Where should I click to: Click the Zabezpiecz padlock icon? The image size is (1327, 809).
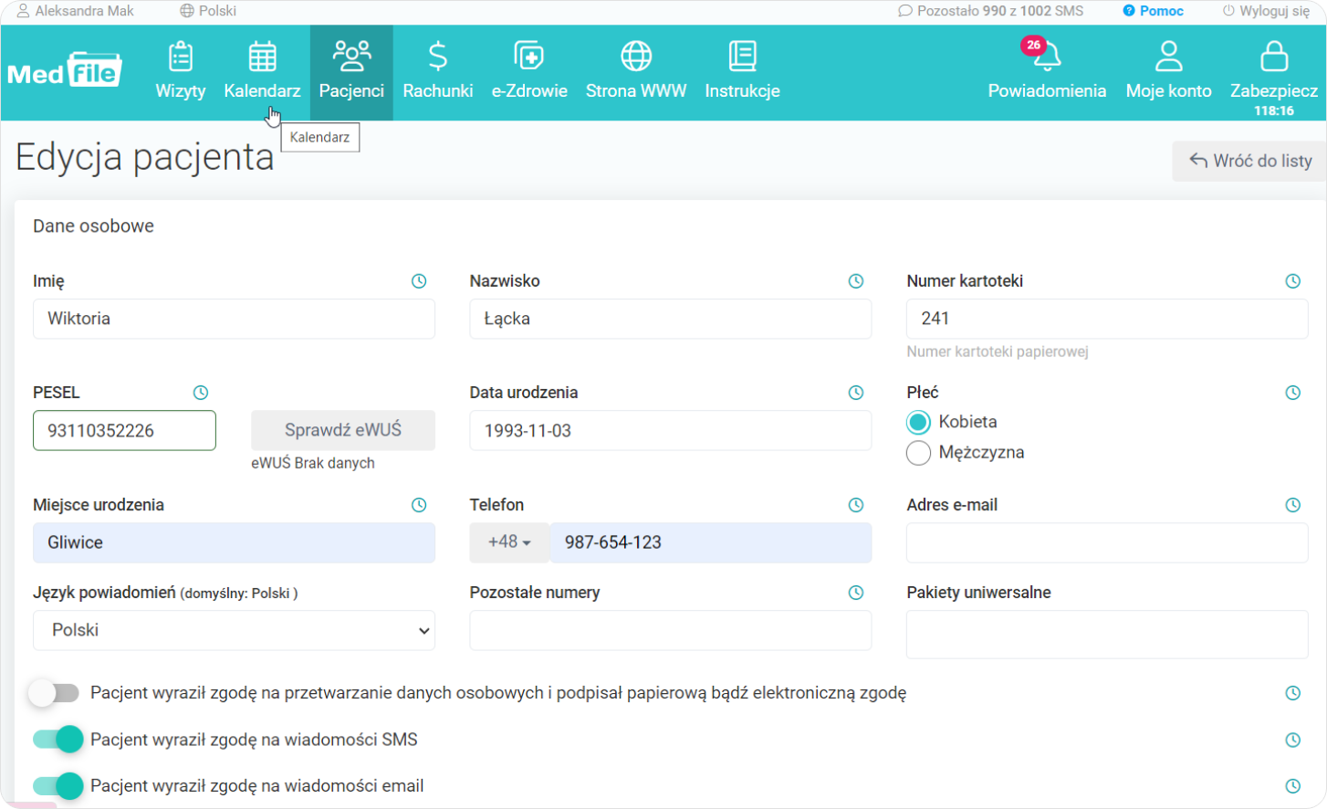pyautogui.click(x=1274, y=57)
